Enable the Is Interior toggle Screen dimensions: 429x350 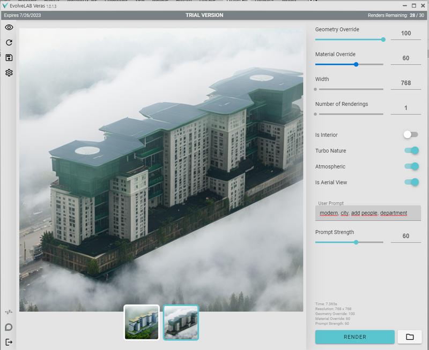(x=411, y=135)
